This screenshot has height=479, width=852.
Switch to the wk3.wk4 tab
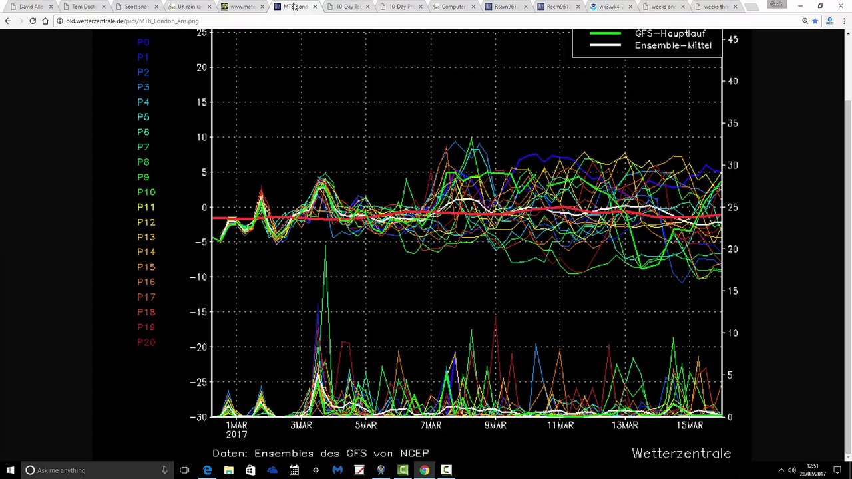click(610, 7)
